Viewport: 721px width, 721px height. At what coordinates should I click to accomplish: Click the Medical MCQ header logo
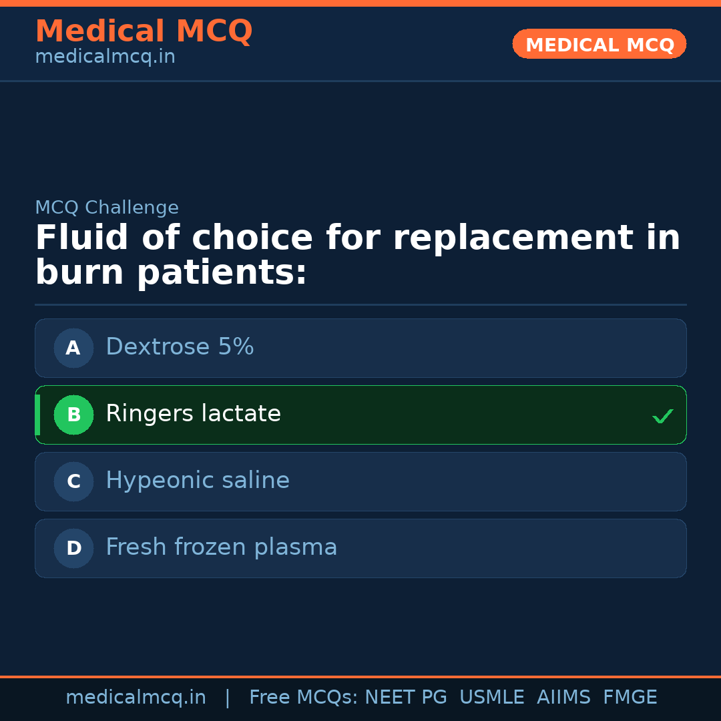pos(144,31)
